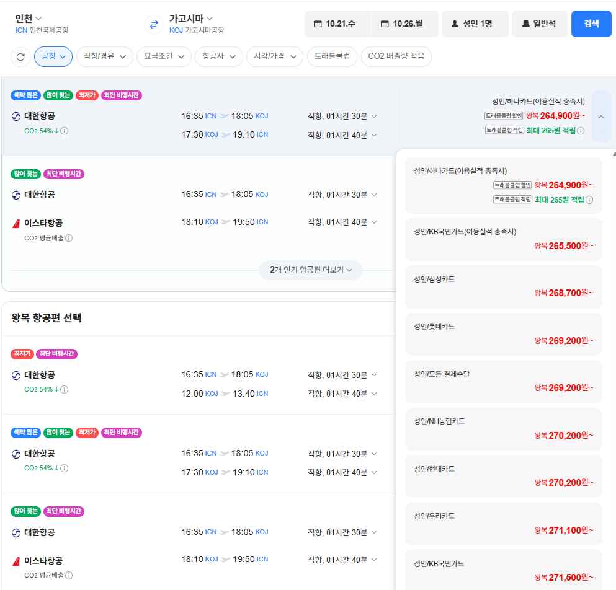This screenshot has height=590, width=616.
Task: Click 대한항공 logo in top highlighted flight
Action: tap(16, 116)
